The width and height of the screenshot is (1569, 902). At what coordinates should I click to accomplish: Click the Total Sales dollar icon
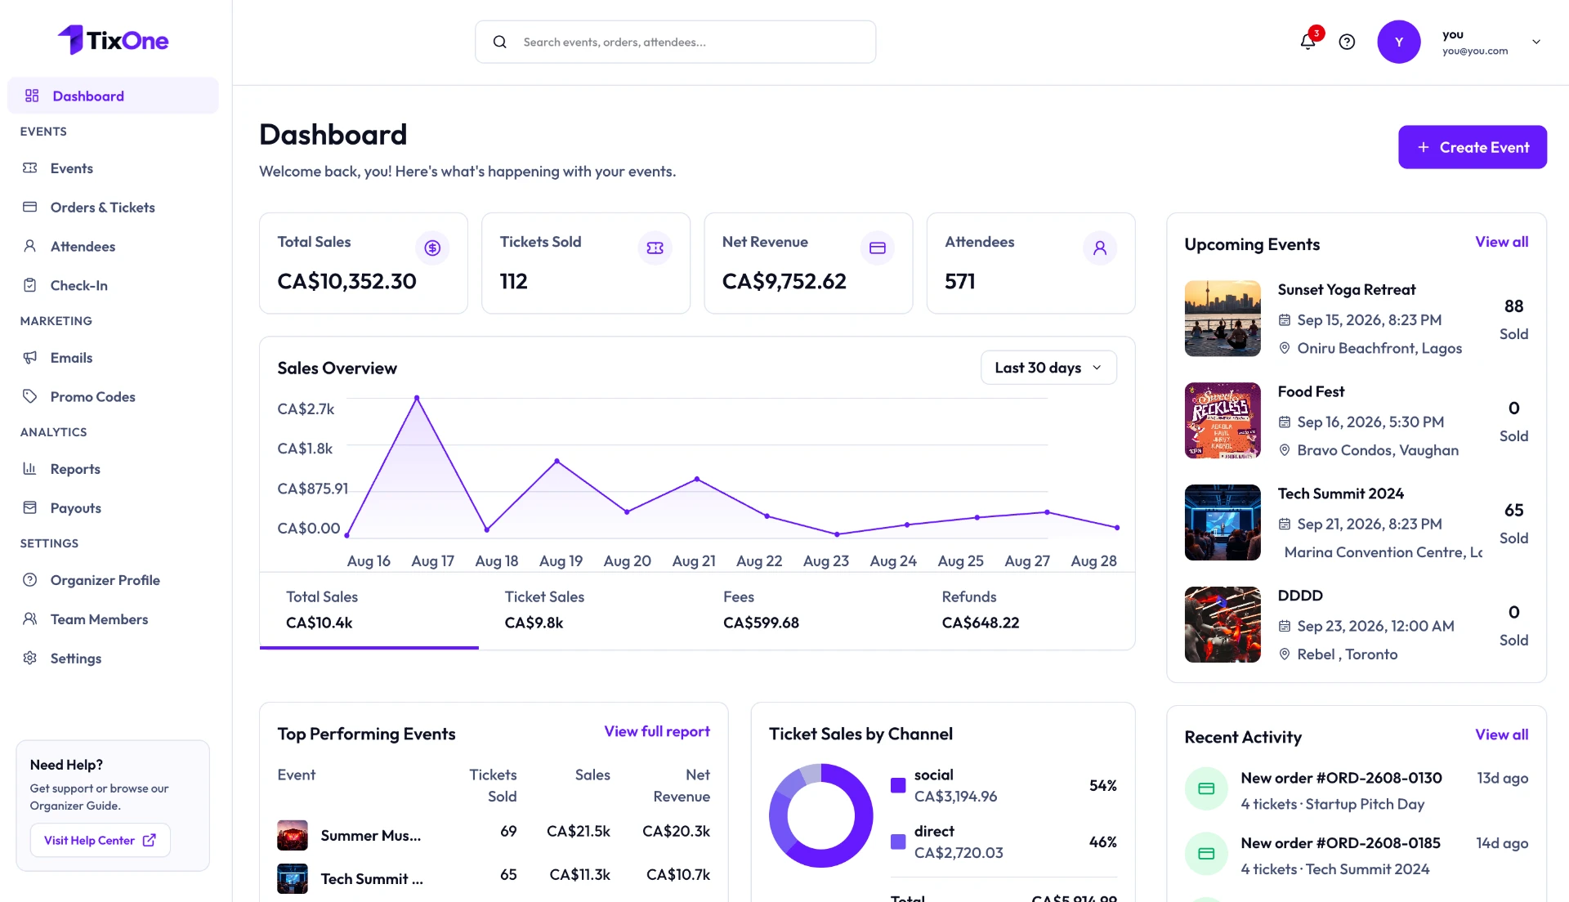(432, 248)
